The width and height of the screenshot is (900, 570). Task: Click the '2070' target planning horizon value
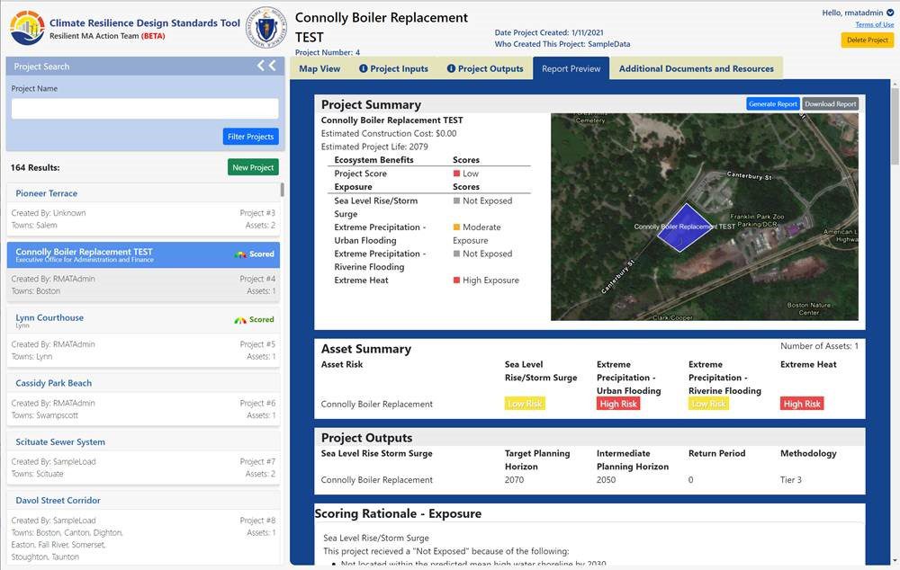pyautogui.click(x=514, y=480)
